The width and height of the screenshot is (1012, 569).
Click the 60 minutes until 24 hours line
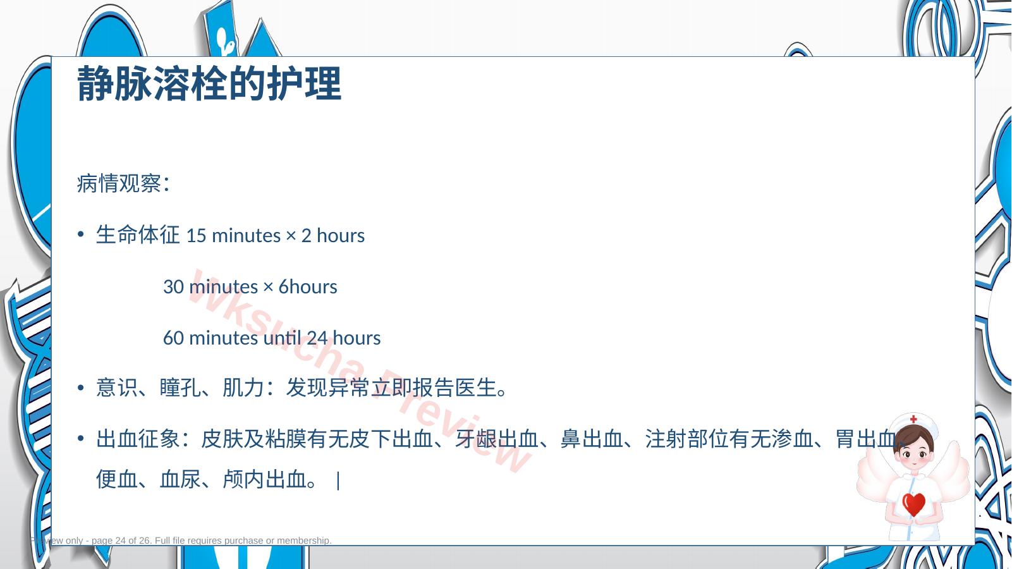(272, 338)
